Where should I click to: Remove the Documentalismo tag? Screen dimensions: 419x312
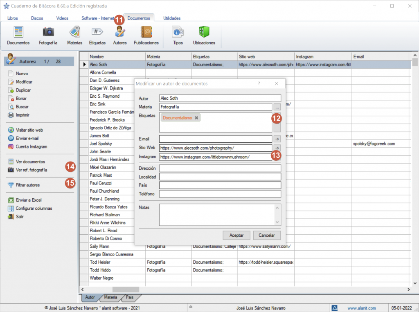coord(197,118)
